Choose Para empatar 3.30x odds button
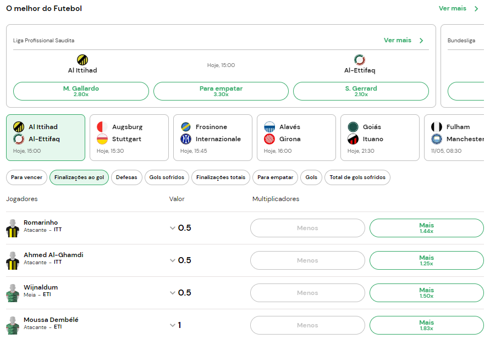 221,91
